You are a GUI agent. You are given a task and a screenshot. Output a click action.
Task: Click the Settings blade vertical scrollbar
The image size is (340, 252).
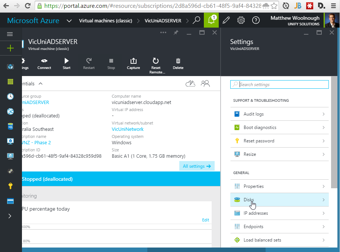click(x=334, y=132)
